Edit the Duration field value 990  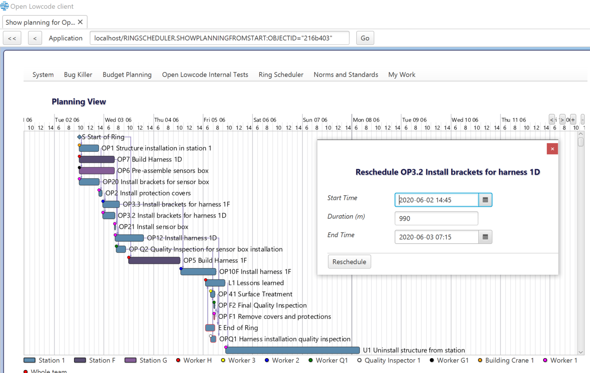click(x=436, y=218)
